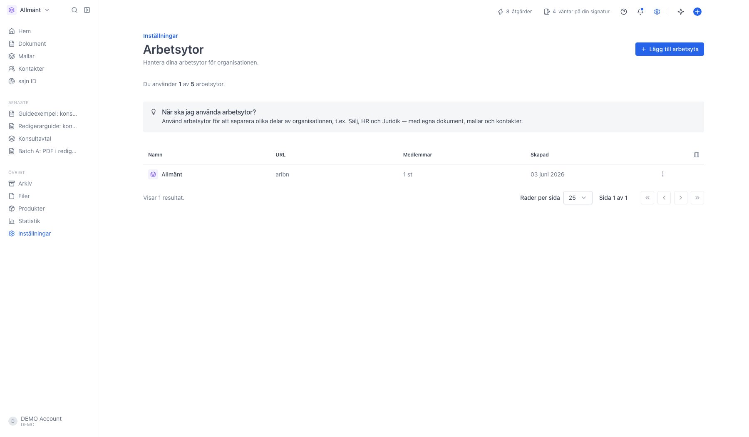Open the notifications bell

pyautogui.click(x=640, y=12)
